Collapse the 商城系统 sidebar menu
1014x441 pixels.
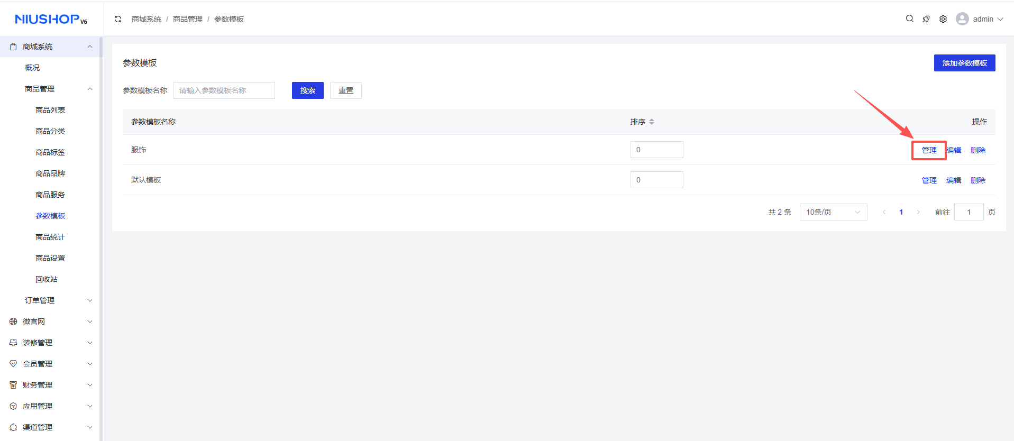click(x=90, y=47)
